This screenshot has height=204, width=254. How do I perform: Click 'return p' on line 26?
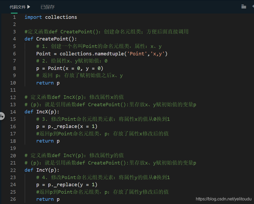click(48, 199)
